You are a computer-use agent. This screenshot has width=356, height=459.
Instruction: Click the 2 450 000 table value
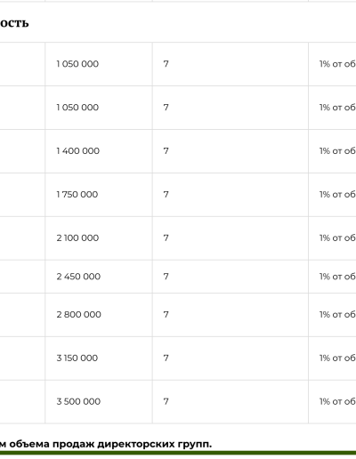coord(78,277)
